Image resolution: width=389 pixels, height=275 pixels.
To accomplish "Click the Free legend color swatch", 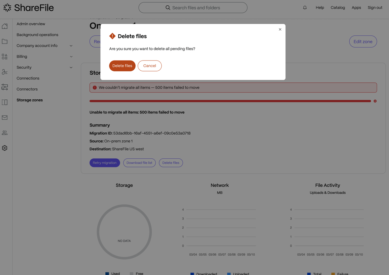I will coord(132,274).
